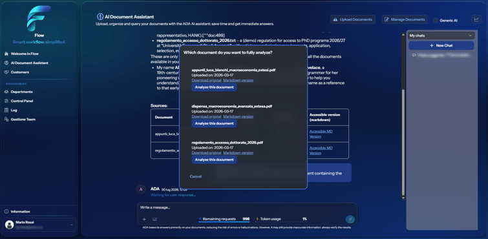Click the Sources heading
Image resolution: width=488 pixels, height=239 pixels.
159,106
